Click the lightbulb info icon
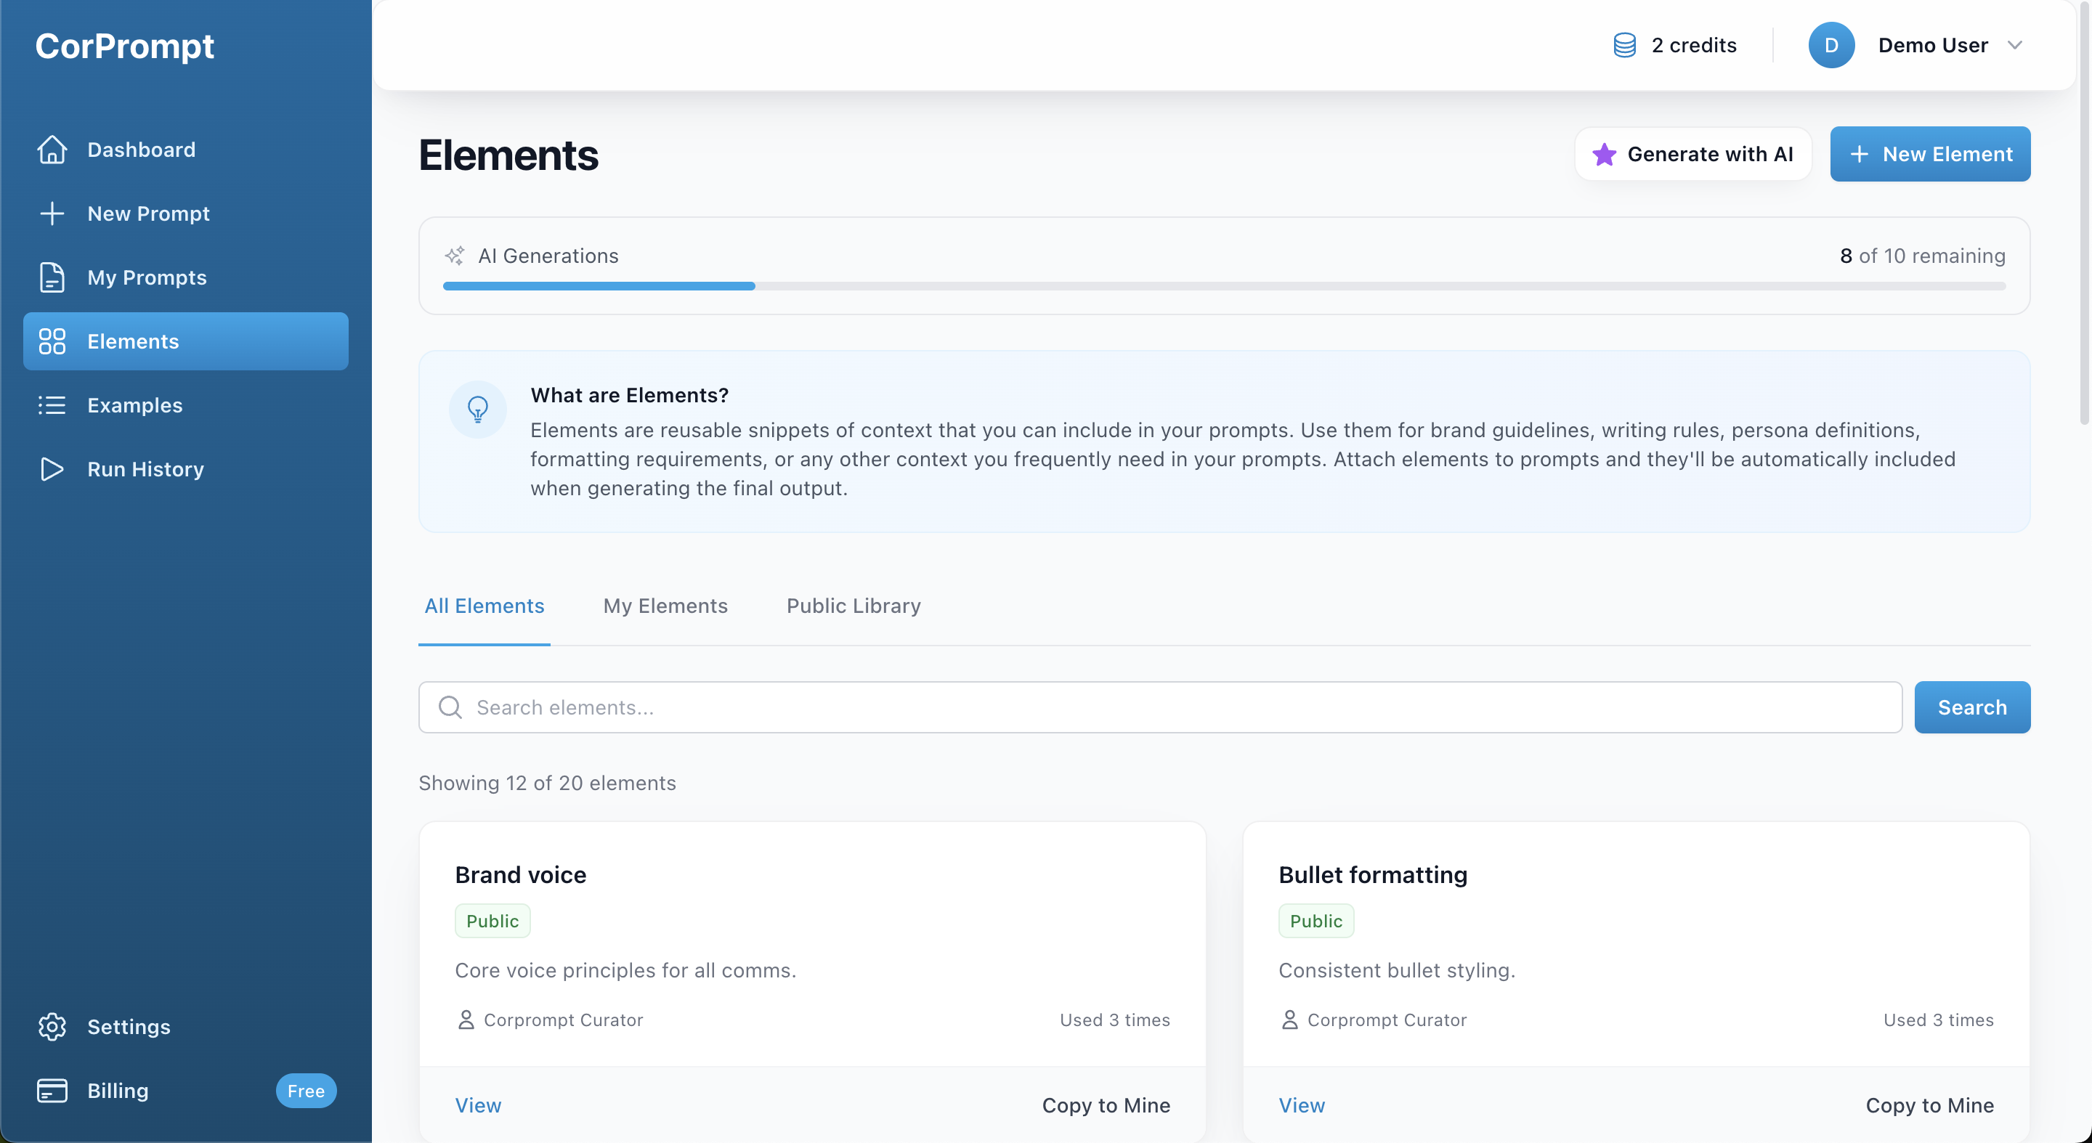The height and width of the screenshot is (1143, 2092). [477, 409]
